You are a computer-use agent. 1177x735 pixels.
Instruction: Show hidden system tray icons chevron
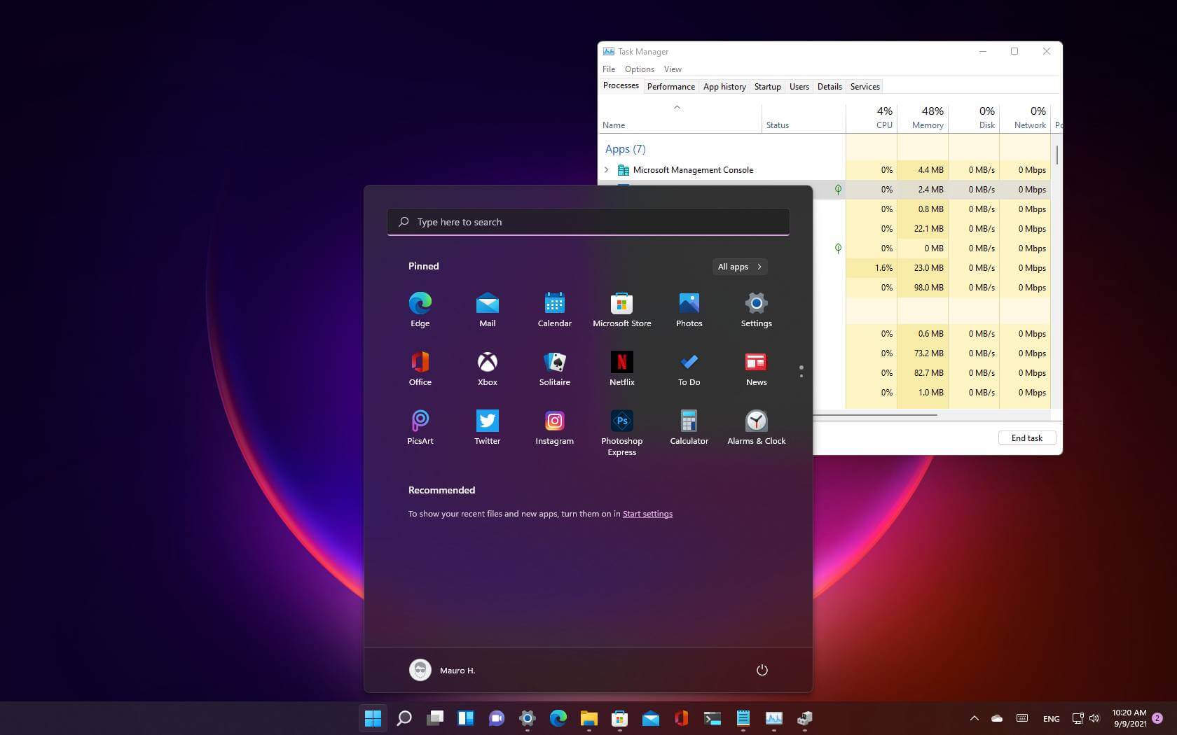point(974,718)
